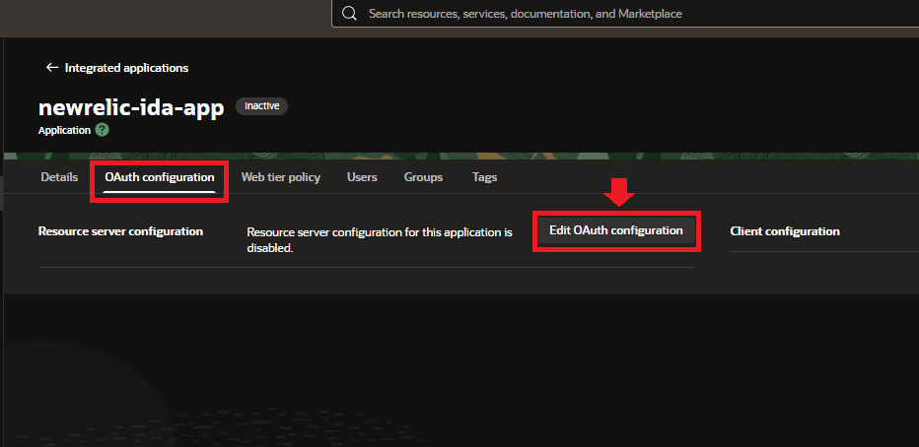Click the Edit OAuth configuration button

point(616,230)
